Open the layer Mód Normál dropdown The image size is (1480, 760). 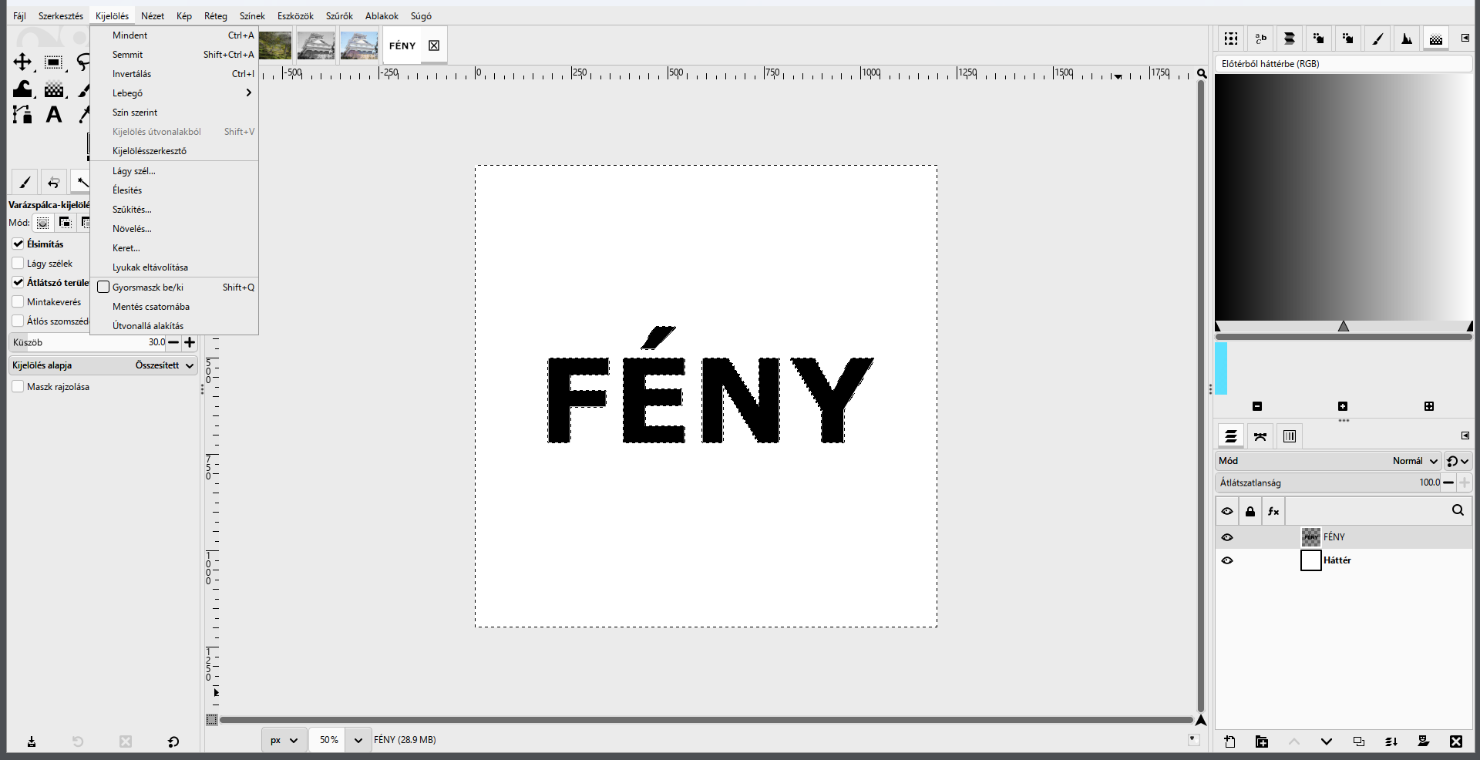coord(1328,461)
